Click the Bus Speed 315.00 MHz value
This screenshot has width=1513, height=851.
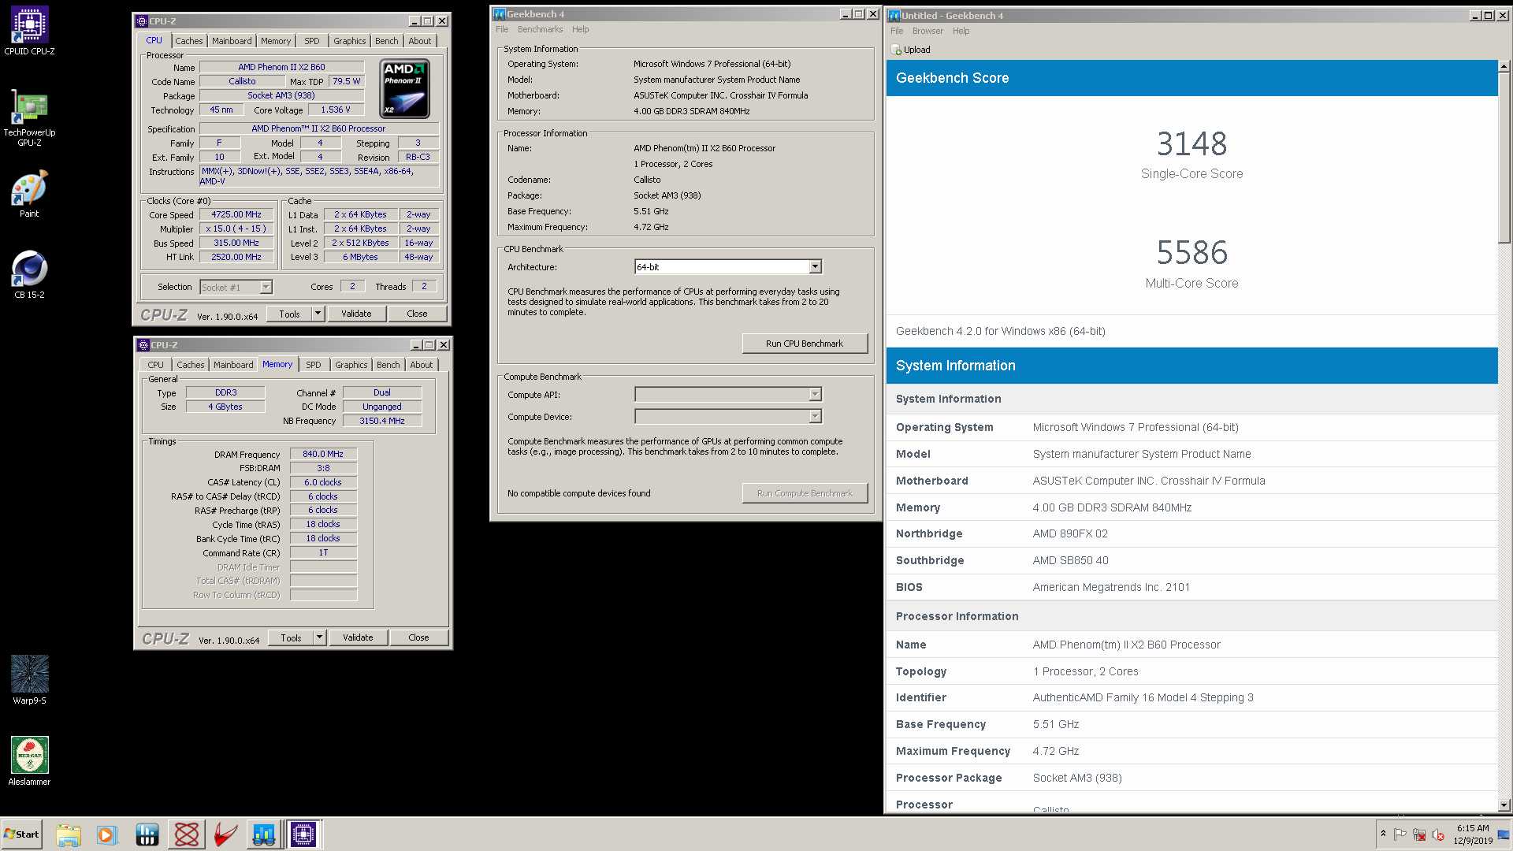(x=236, y=243)
